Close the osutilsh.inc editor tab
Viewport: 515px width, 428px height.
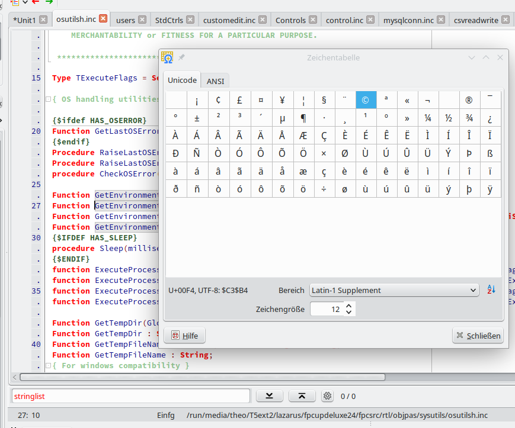click(x=103, y=19)
